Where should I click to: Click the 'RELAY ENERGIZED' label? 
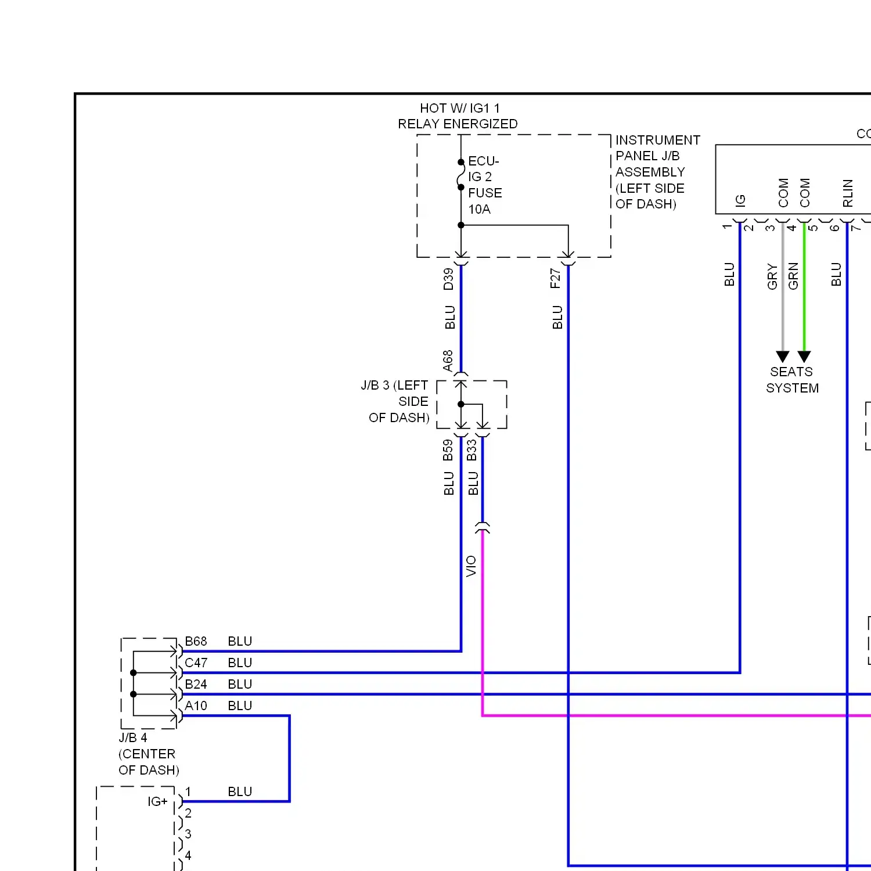click(458, 124)
